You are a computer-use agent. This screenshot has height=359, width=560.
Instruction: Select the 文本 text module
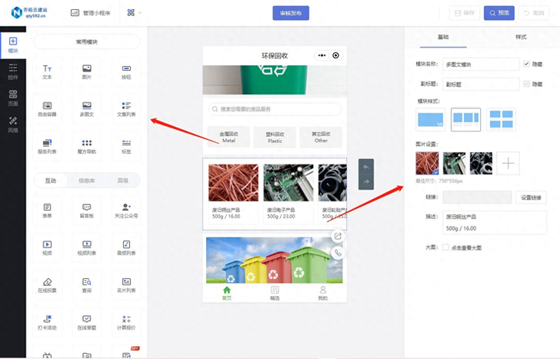[47, 71]
